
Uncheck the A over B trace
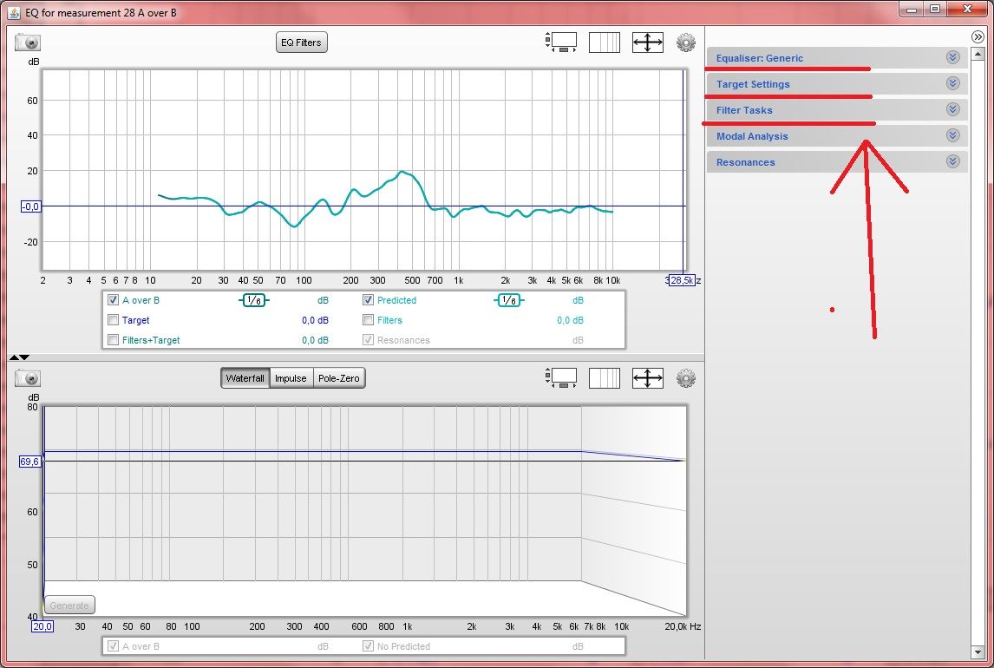click(112, 299)
